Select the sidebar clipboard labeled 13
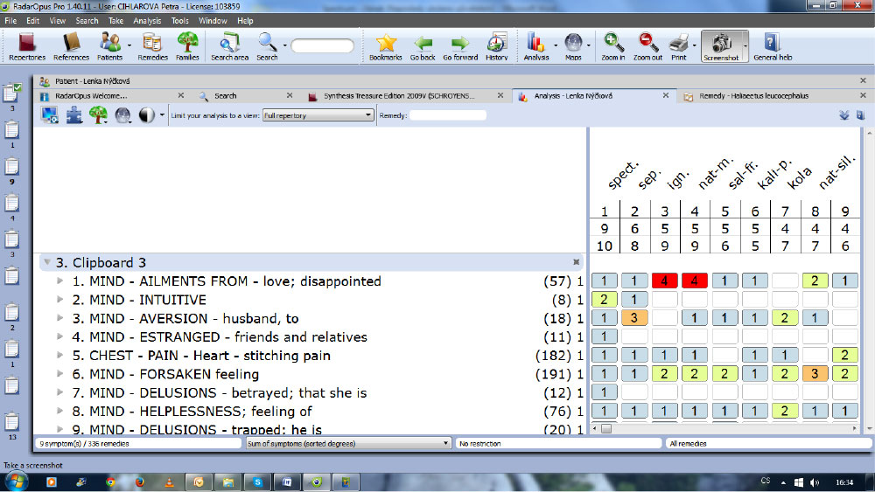Screen dimensions: 875x492 (11, 422)
